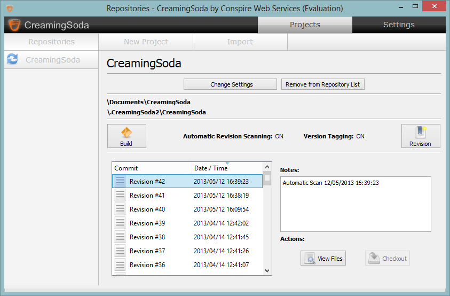This screenshot has height=296, width=450.
Task: Click the document icon for Revision #39
Action: click(120, 223)
